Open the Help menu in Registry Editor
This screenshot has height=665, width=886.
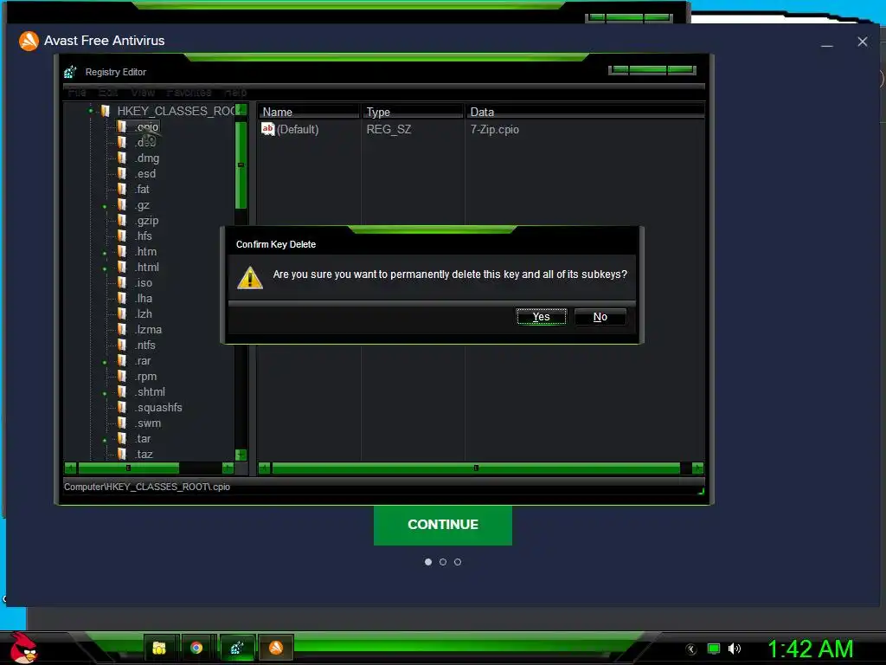235,92
